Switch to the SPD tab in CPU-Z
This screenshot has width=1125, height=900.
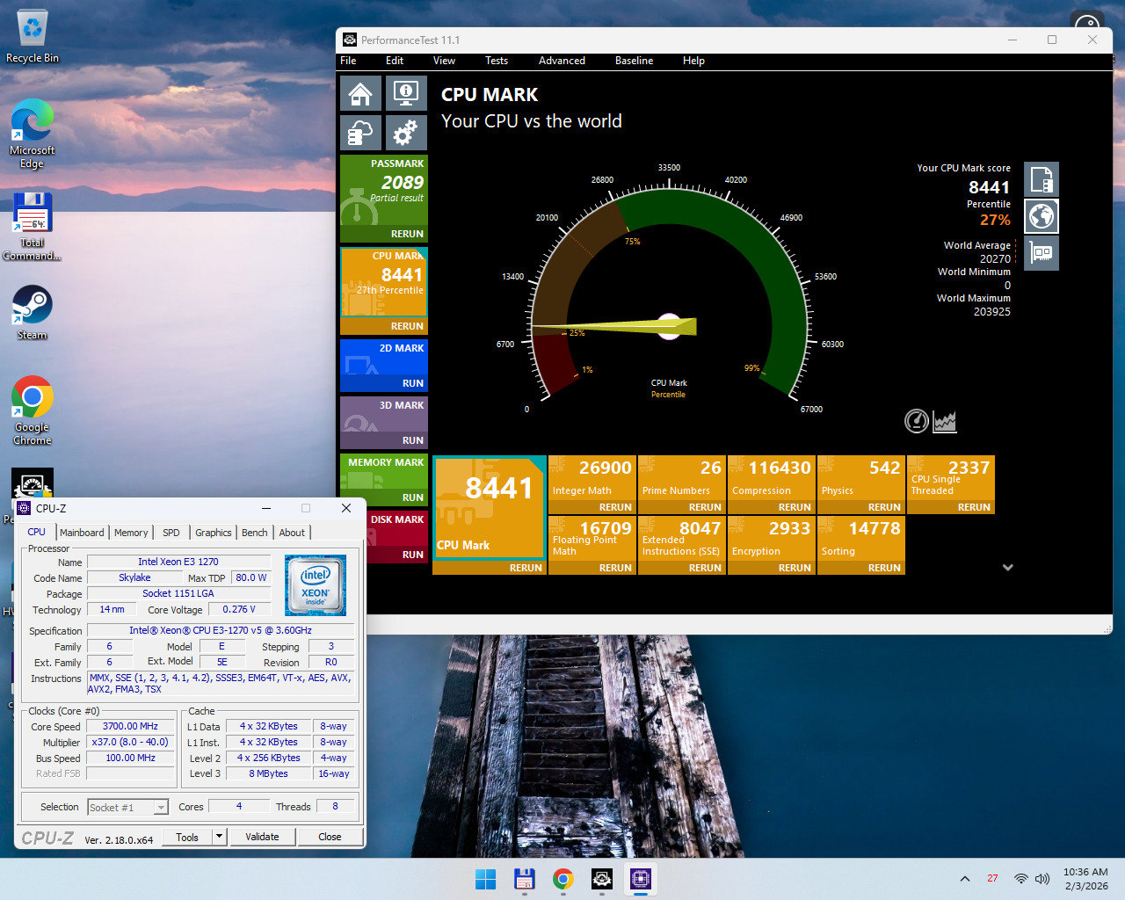171,533
